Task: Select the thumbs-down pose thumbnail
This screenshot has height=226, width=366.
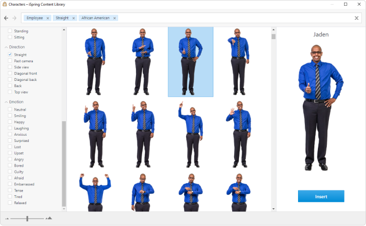Action: click(x=238, y=62)
